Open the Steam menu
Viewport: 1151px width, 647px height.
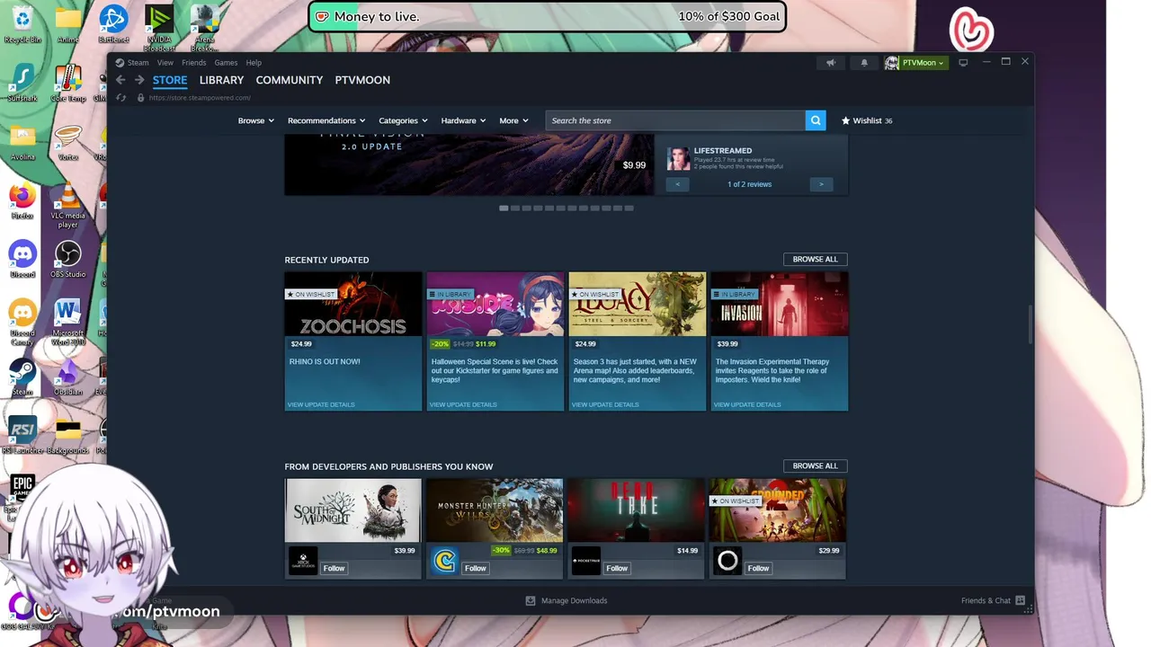(x=138, y=63)
